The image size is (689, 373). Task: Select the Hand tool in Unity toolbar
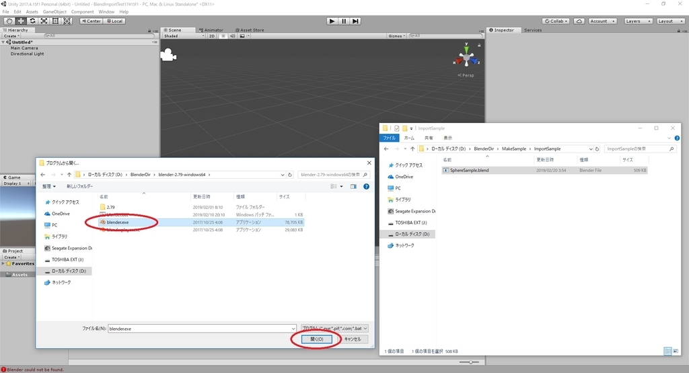[x=9, y=21]
